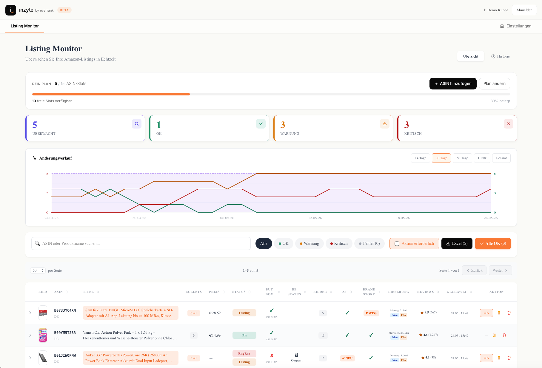Click the Abmelden button

pos(524,10)
